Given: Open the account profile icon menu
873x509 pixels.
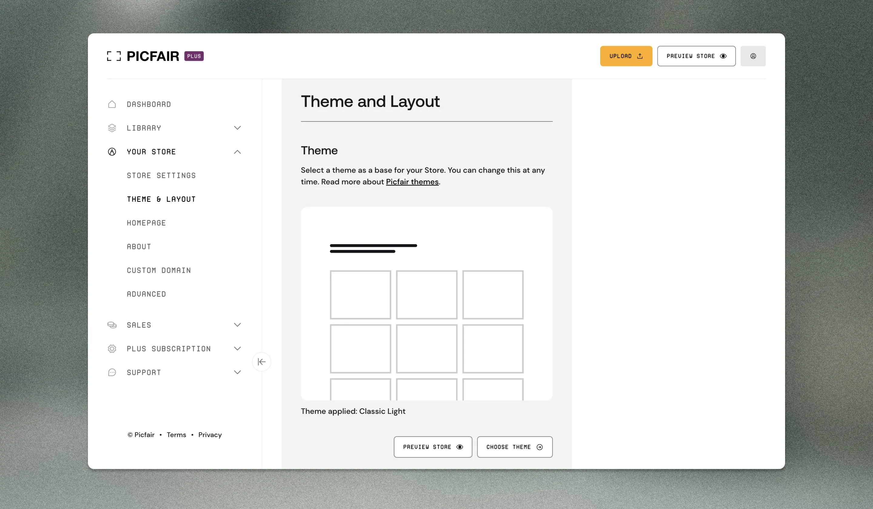Looking at the screenshot, I should coord(753,56).
